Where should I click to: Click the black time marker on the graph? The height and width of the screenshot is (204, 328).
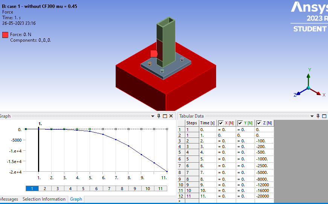pos(38,149)
